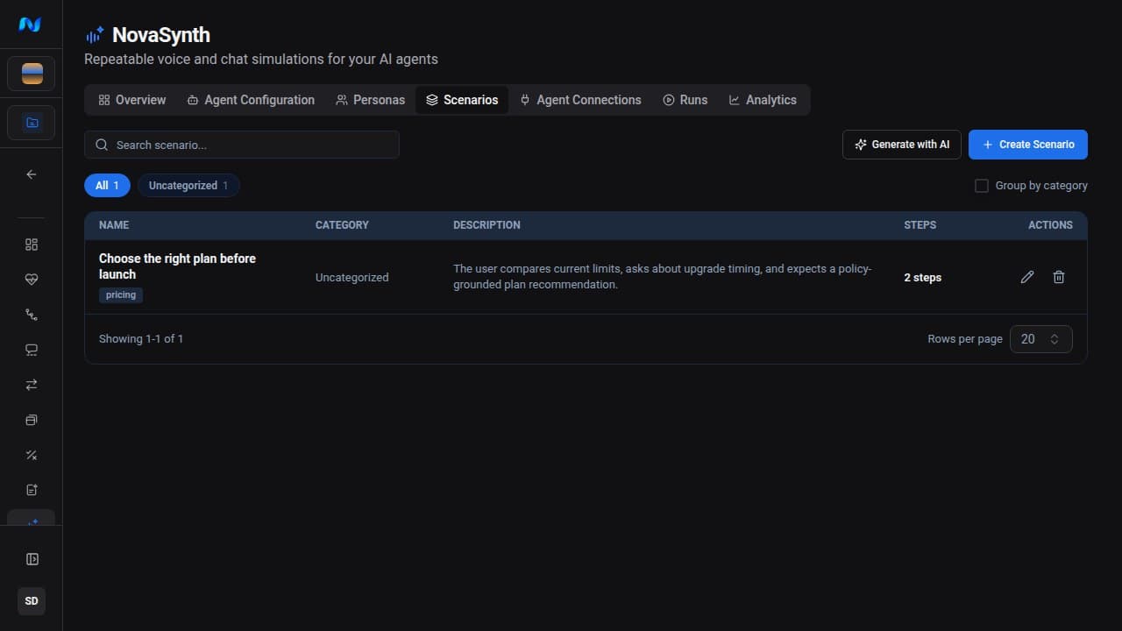The width and height of the screenshot is (1122, 631).
Task: Open the dashboard grid icon in sidebar
Action: (32, 245)
